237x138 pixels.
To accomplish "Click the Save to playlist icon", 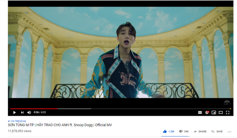I will (x=213, y=132).
